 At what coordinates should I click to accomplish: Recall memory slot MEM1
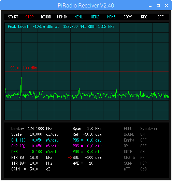78,17
